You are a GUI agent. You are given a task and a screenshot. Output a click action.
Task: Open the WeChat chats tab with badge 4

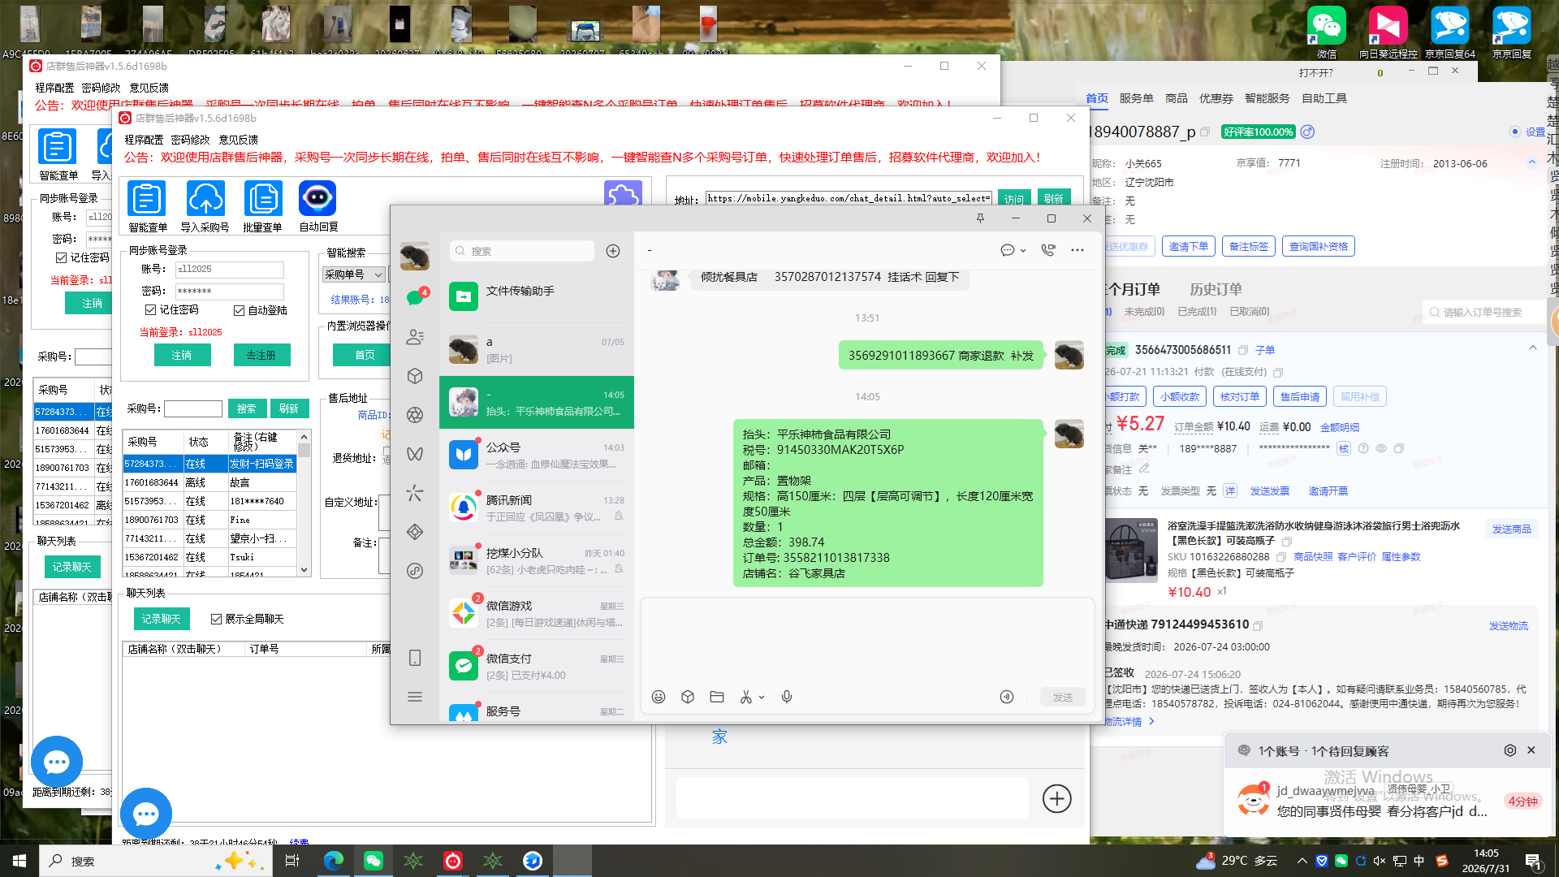tap(415, 297)
